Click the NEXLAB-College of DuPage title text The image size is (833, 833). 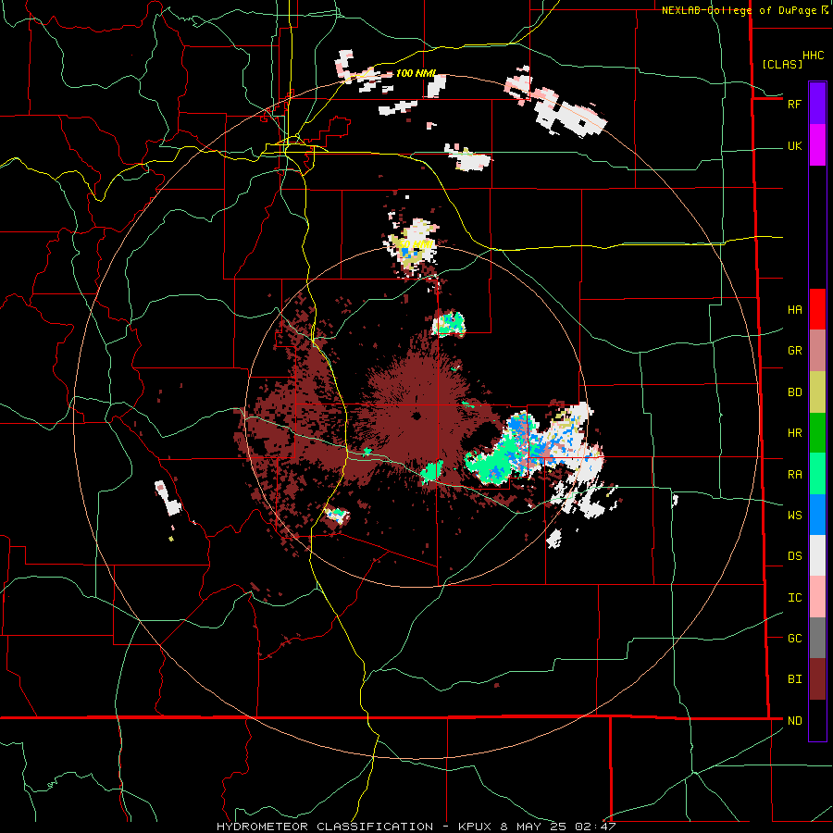click(x=739, y=10)
